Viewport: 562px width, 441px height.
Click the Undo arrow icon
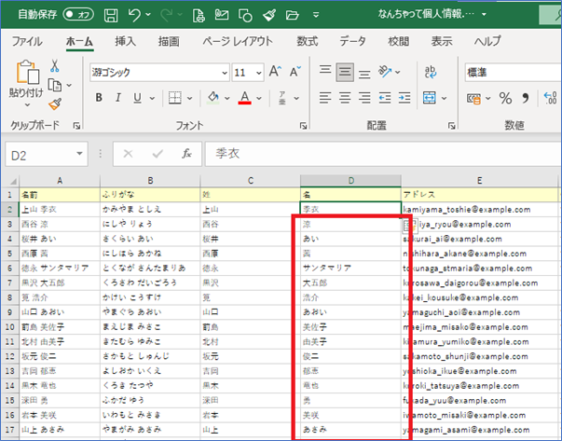tap(136, 16)
